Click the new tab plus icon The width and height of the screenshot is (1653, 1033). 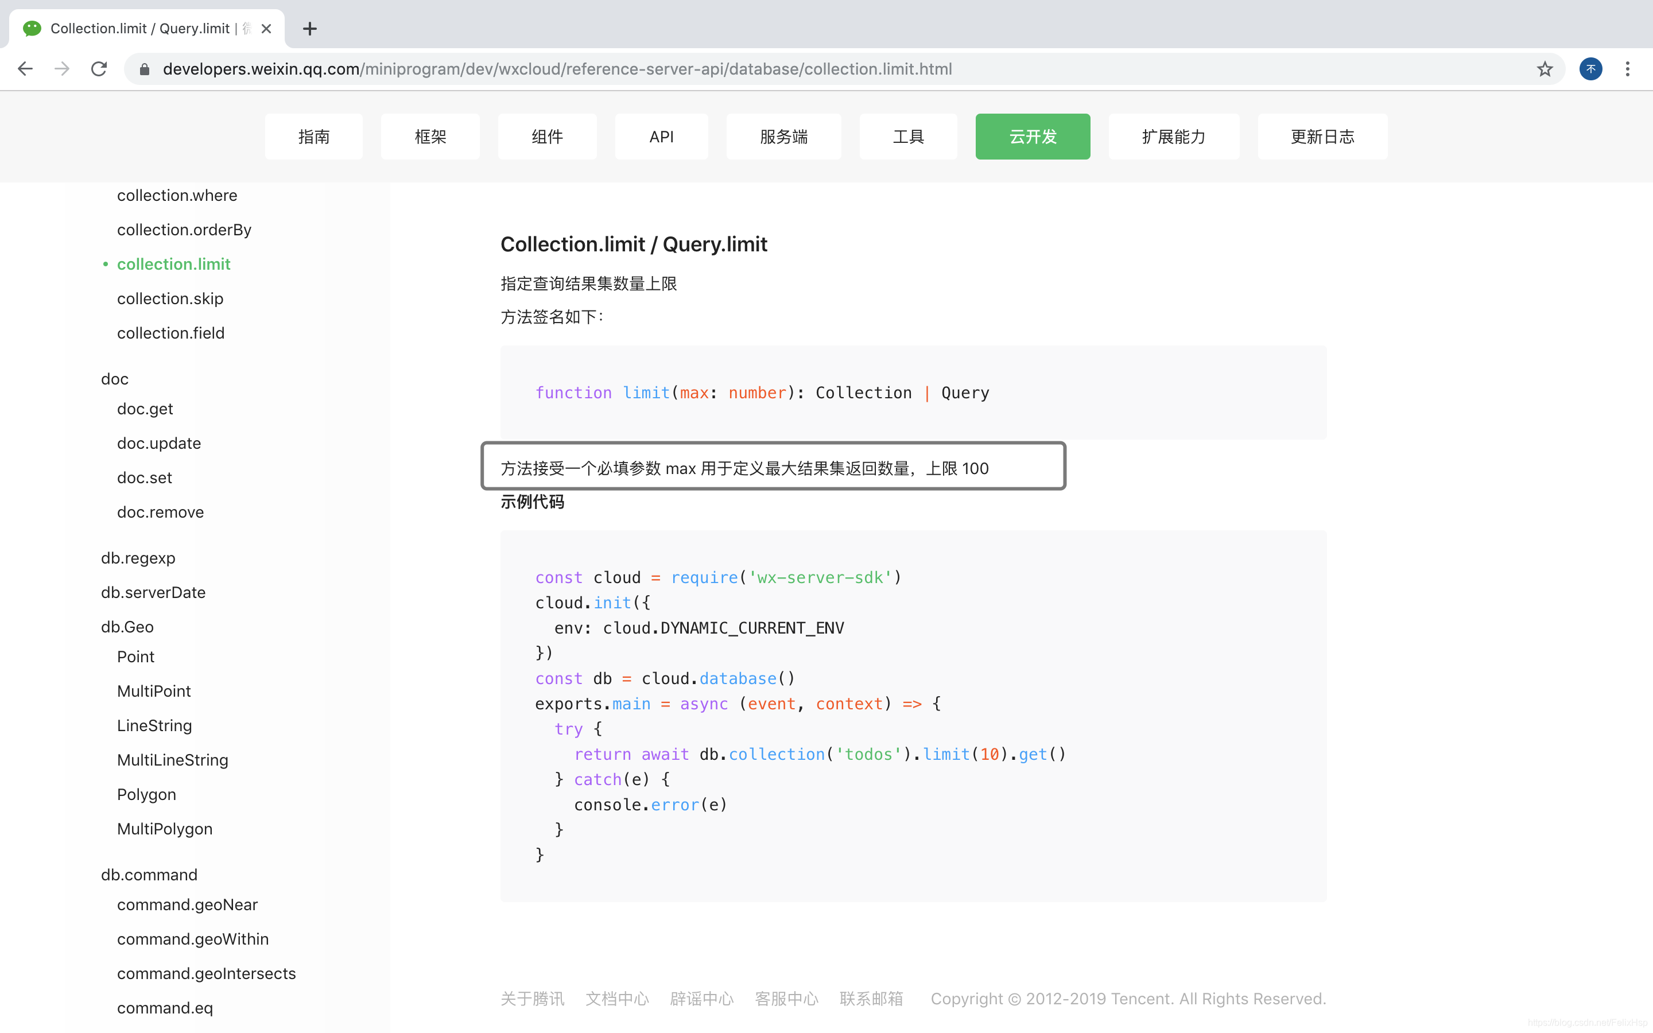308,28
